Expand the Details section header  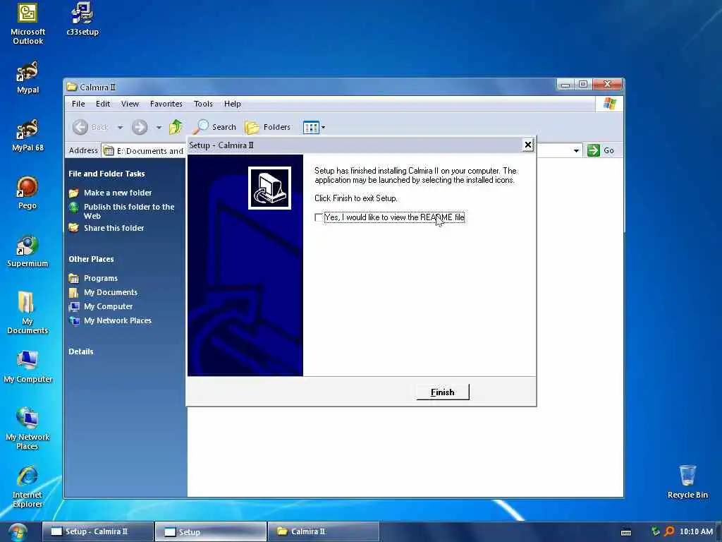click(81, 351)
